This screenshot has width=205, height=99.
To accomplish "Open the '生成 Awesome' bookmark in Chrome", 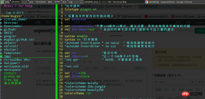I will [x=130, y=17].
